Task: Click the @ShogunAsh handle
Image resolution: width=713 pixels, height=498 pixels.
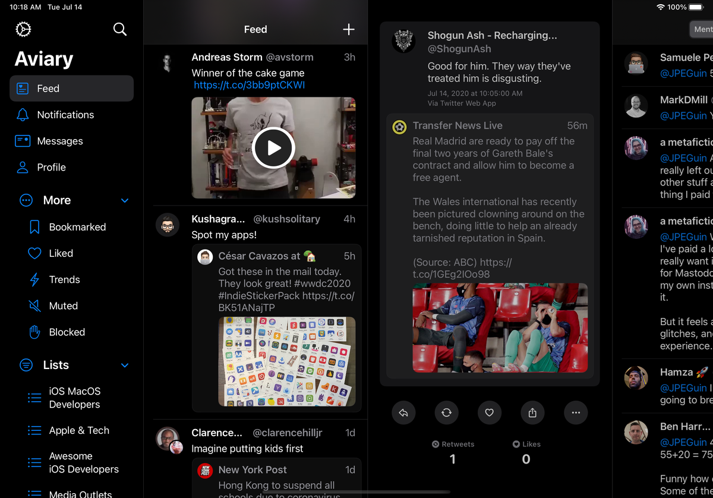Action: (459, 49)
